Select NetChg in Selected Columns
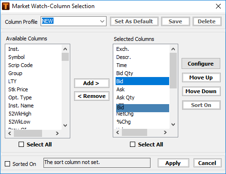The width and height of the screenshot is (226, 174). point(125,114)
